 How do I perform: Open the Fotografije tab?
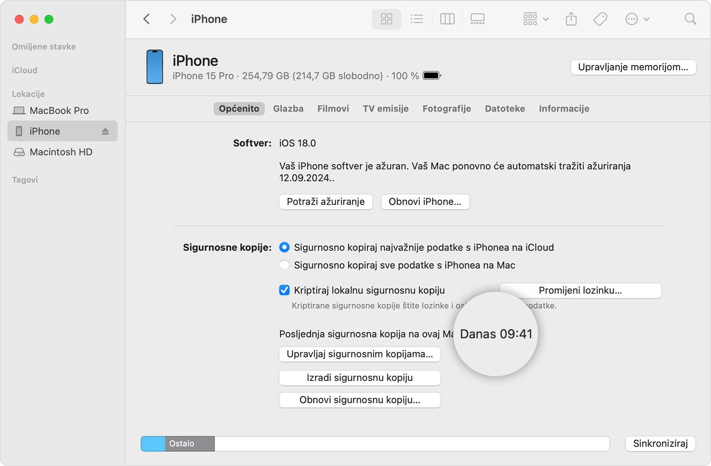pos(447,108)
